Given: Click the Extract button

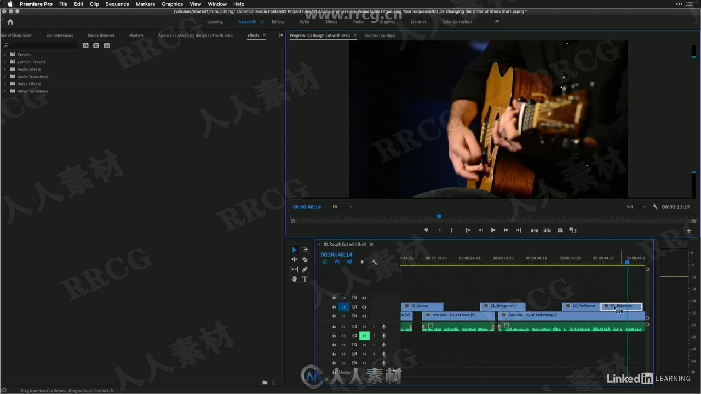Looking at the screenshot, I should [x=547, y=230].
